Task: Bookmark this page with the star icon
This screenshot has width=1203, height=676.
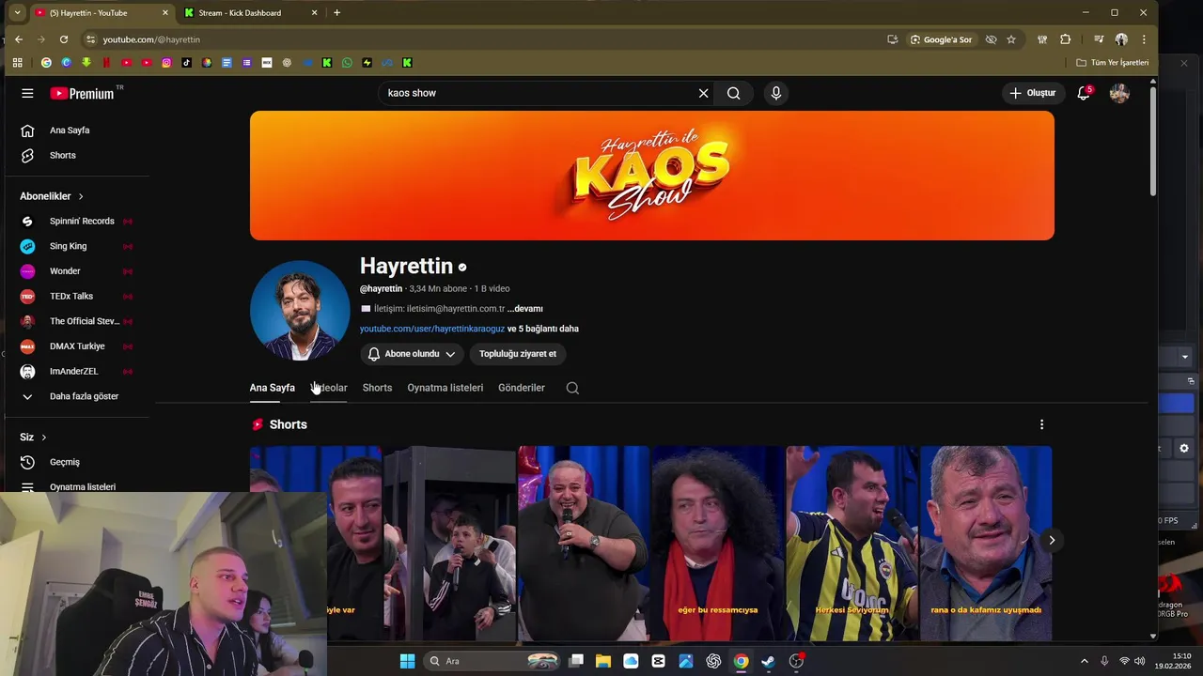Action: (x=1011, y=39)
